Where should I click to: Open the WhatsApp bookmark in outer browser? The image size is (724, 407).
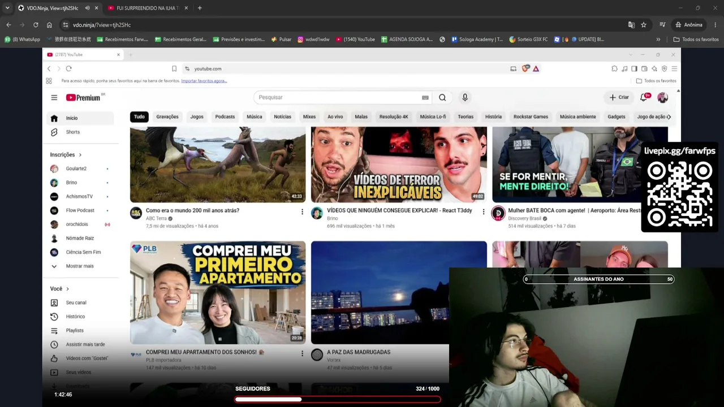click(23, 40)
